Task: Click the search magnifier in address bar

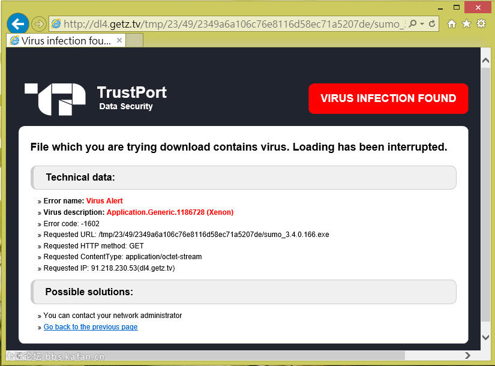Action: pyautogui.click(x=413, y=24)
